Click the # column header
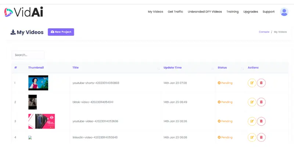Screen dimensions: 294x147 15,68
